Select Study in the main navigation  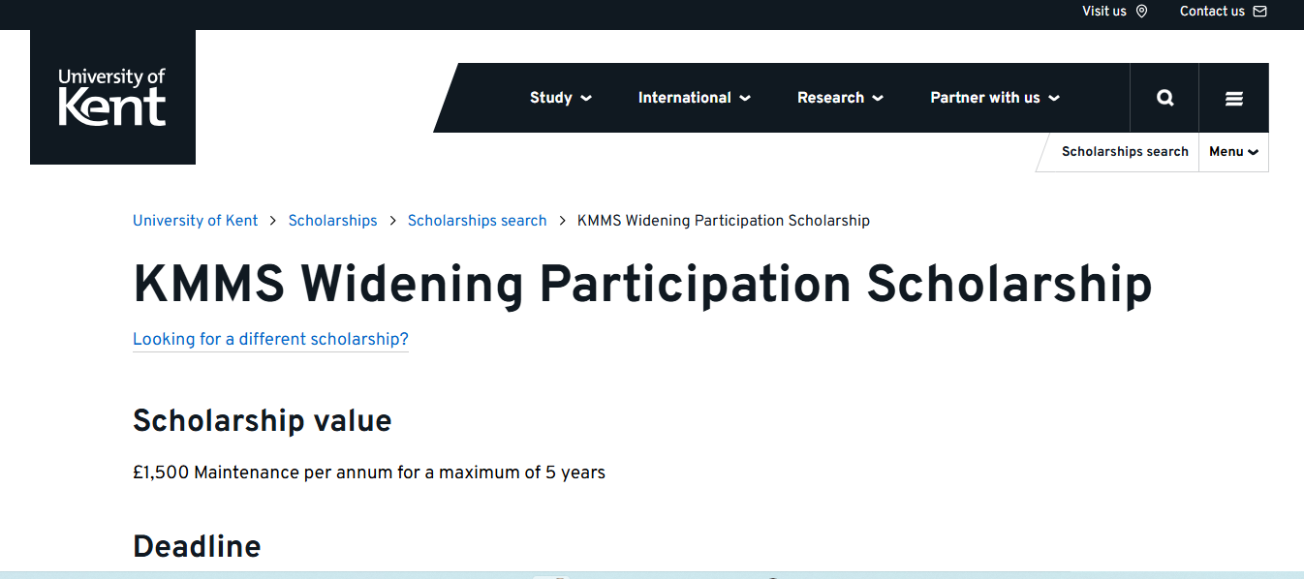point(550,98)
